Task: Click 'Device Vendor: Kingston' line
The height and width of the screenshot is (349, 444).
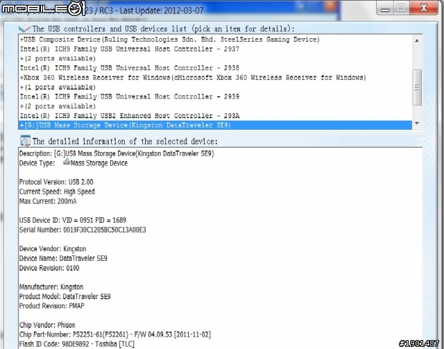Action: pos(53,248)
